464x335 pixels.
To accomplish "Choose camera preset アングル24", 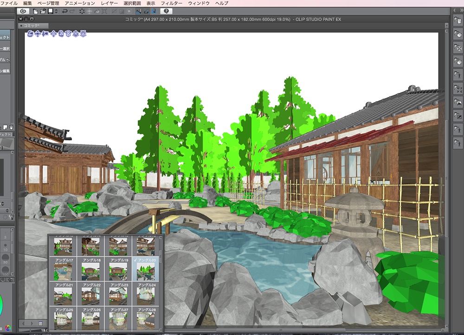I will (145, 294).
